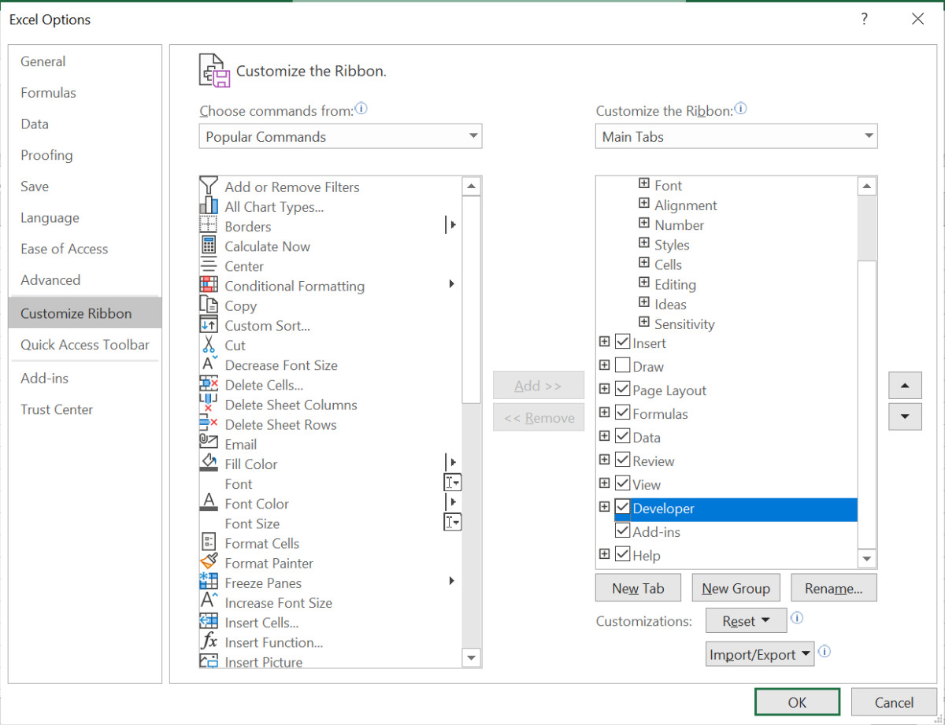Select the Add or Remove Filters funnel icon
This screenshot has height=725, width=945.
pyautogui.click(x=209, y=187)
